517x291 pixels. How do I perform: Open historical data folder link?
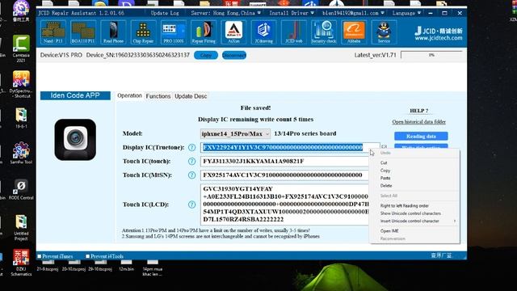click(x=418, y=122)
